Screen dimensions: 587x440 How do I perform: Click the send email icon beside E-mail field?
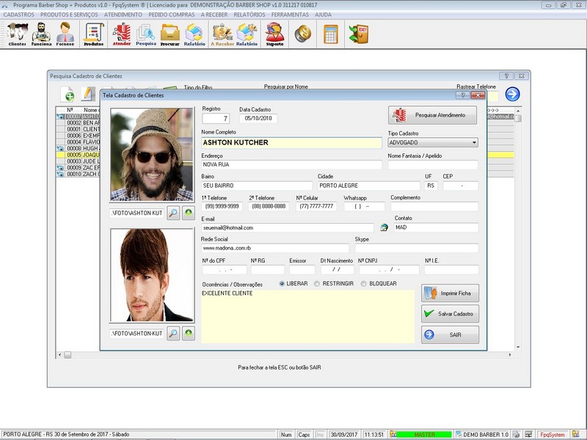pos(384,227)
